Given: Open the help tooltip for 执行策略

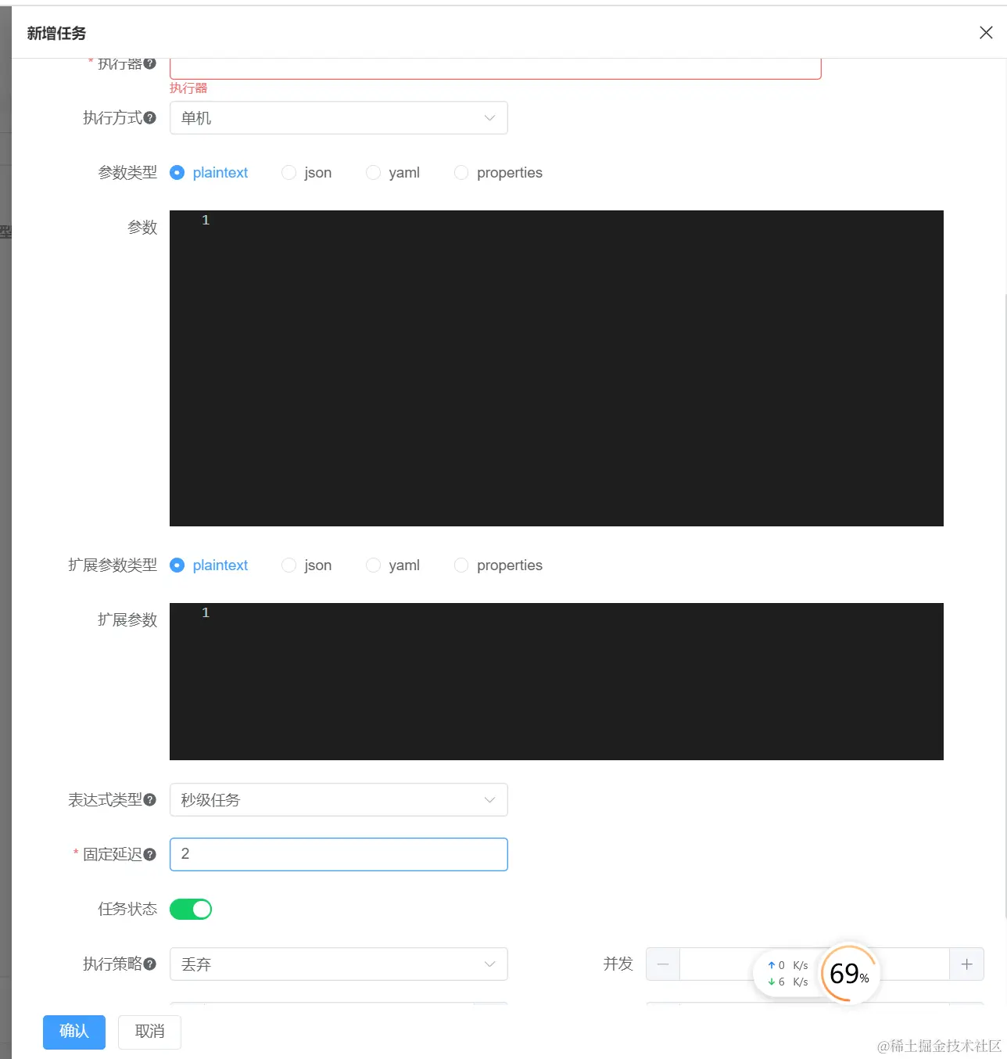Looking at the screenshot, I should [x=150, y=964].
